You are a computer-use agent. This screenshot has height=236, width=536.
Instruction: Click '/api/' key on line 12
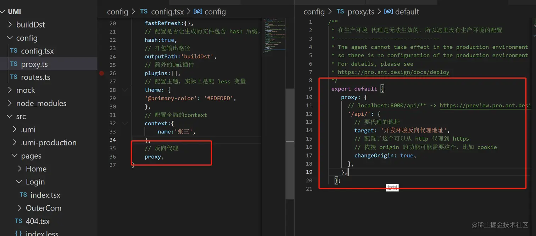coord(359,114)
